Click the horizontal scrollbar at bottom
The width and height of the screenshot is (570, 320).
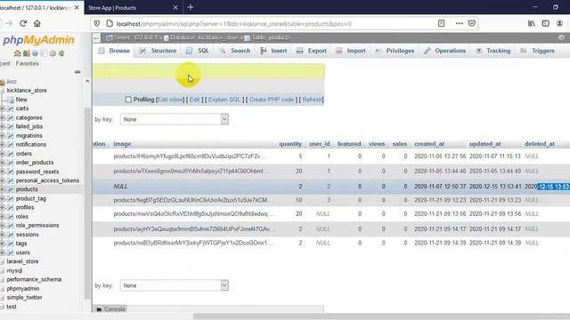point(381,316)
